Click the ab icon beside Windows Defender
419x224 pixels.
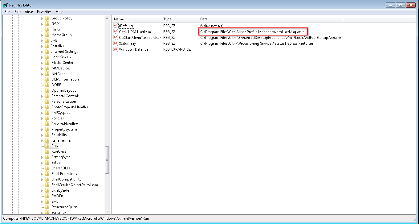(116, 49)
